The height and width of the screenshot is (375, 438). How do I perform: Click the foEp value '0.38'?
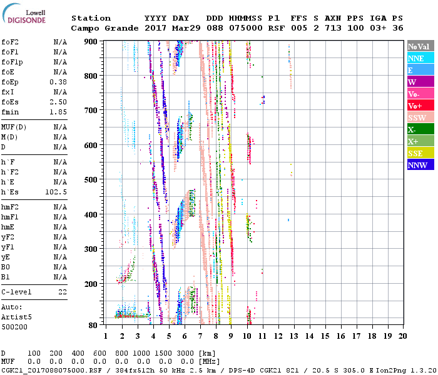58,82
